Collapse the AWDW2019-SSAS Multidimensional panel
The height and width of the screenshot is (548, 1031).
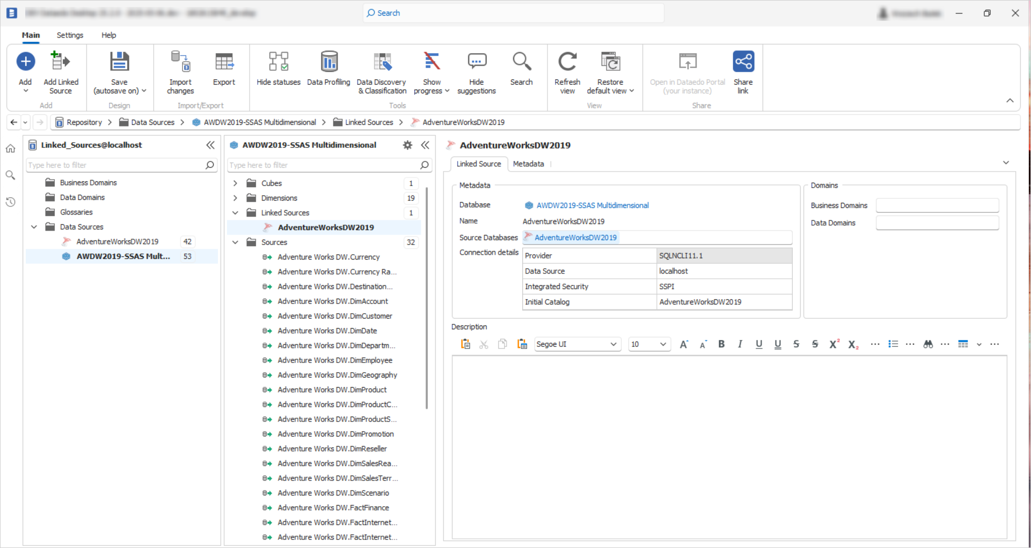(x=425, y=145)
